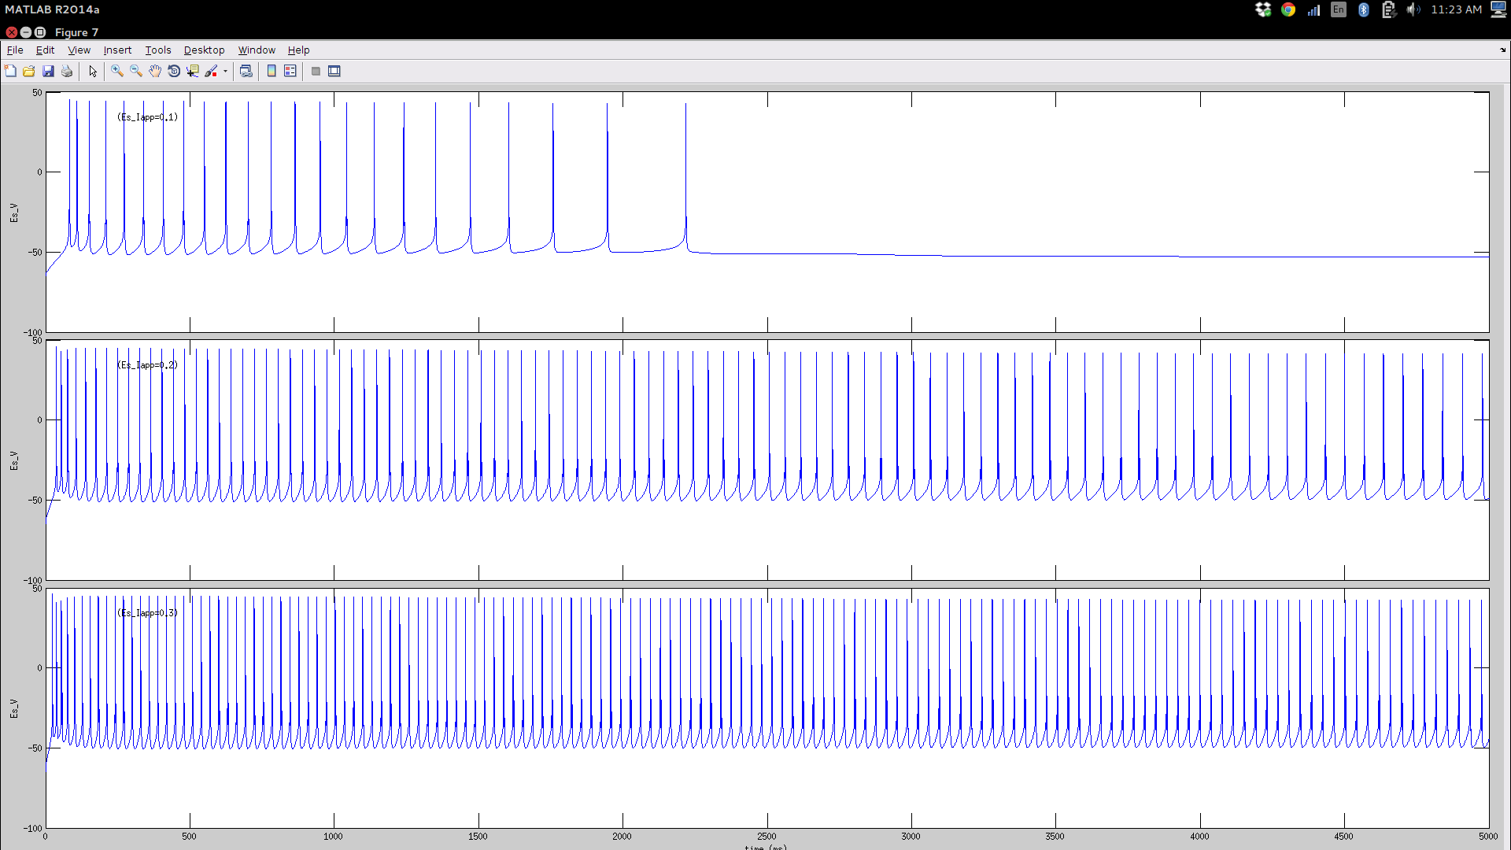Click the (Es_Iapp=0.3) plot label

(148, 612)
